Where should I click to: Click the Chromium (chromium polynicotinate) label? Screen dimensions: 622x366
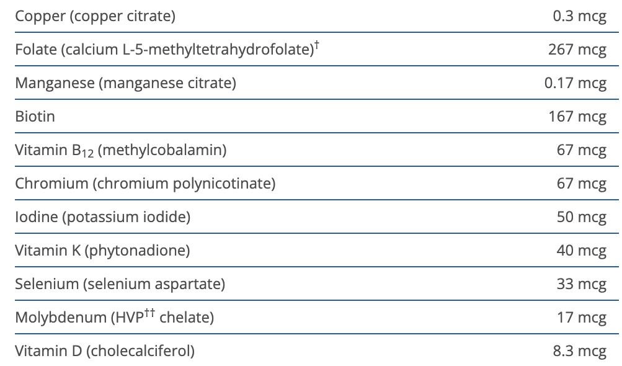pyautogui.click(x=145, y=184)
